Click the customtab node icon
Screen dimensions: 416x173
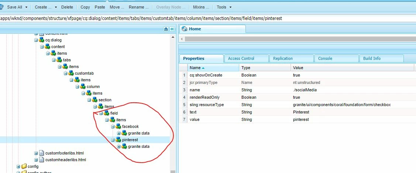(x=71, y=73)
